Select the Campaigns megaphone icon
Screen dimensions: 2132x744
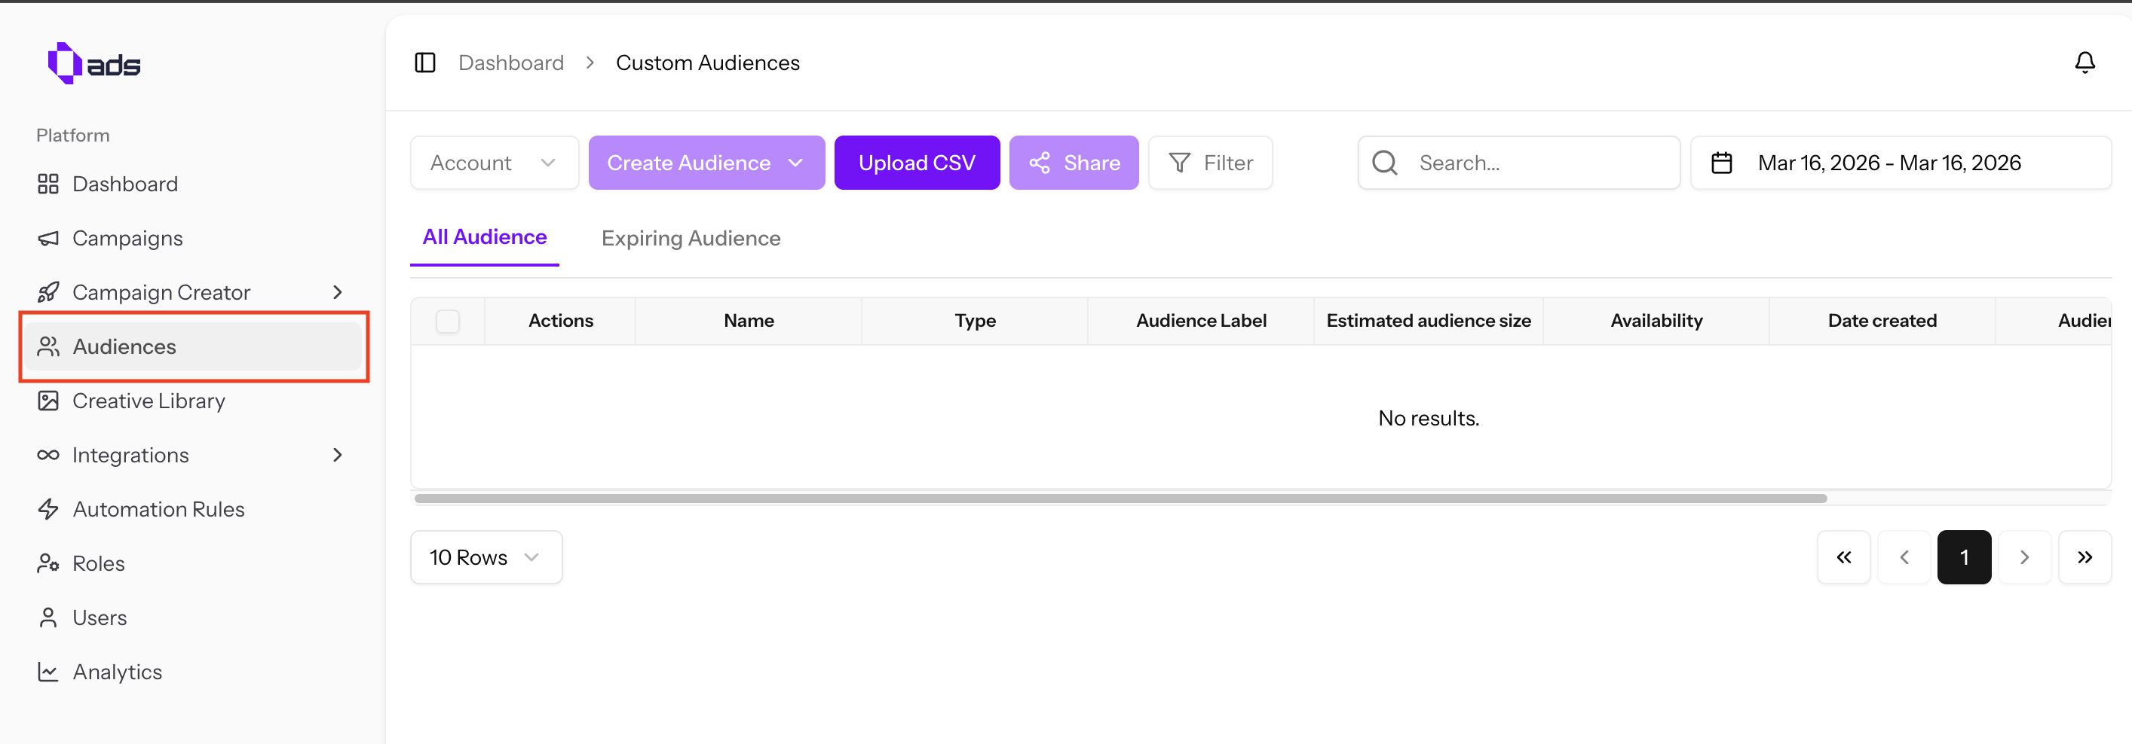(49, 237)
